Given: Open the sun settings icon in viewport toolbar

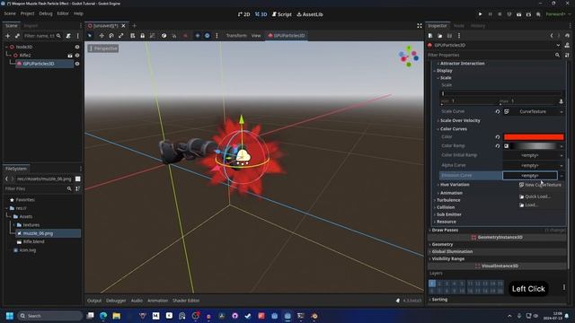Looking at the screenshot, I should pos(198,36).
